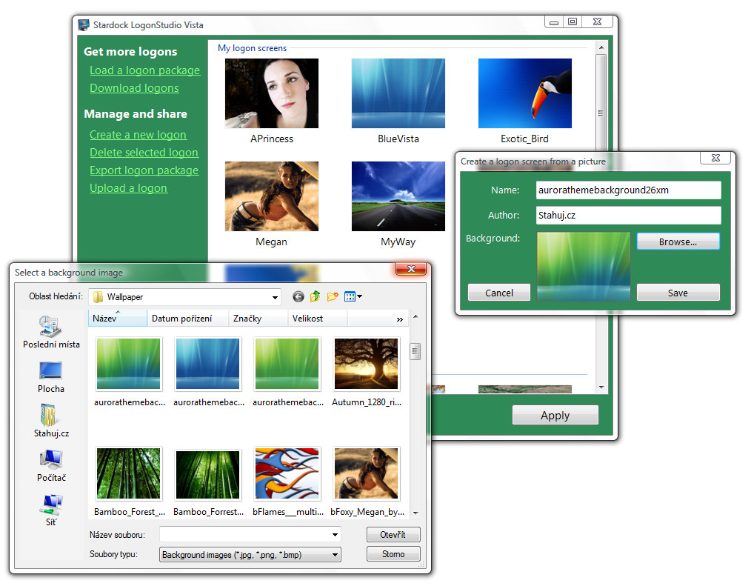
Task: Open the view menu icon in file dialog
Action: click(x=353, y=297)
